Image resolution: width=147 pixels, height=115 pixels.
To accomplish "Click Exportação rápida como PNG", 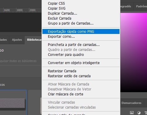I will click(81, 32).
